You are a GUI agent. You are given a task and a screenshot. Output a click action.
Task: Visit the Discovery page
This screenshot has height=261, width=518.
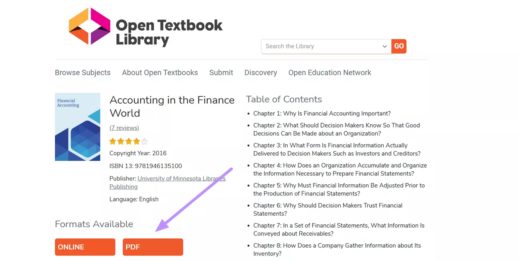click(x=261, y=73)
